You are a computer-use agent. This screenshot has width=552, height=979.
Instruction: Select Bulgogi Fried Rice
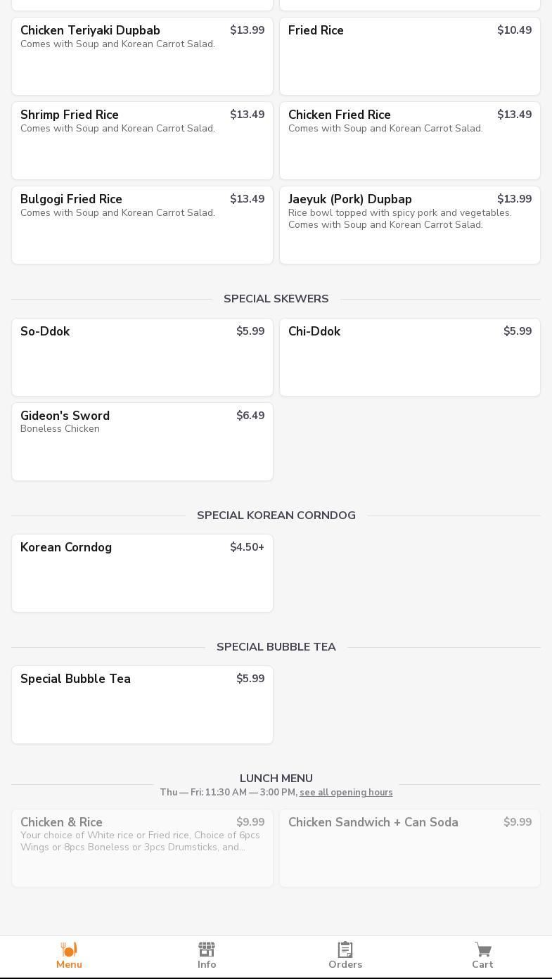[142, 225]
